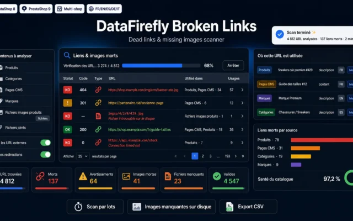Open the 25 results per page dropdown
The image size is (353, 221).
pyautogui.click(x=83, y=156)
